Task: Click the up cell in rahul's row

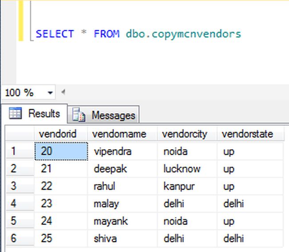Action: click(250, 186)
